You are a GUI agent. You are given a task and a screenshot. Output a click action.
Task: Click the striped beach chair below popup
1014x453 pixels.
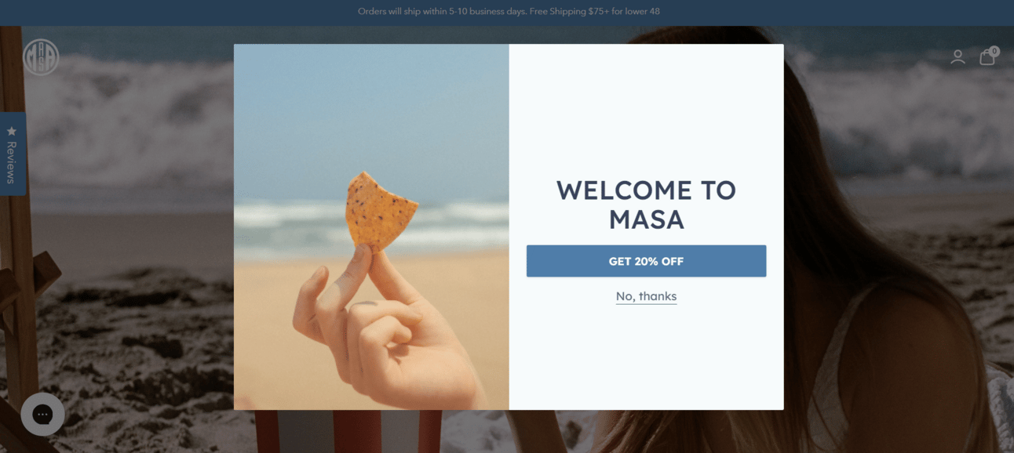tap(345, 431)
